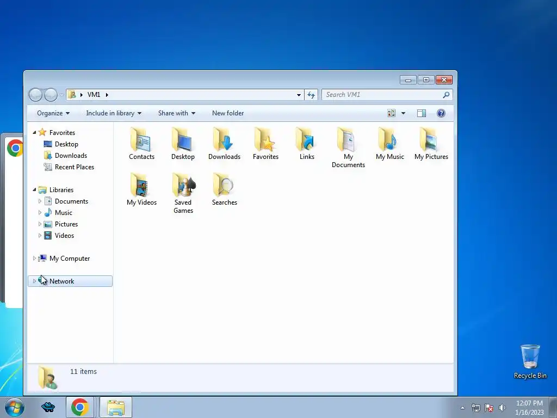557x418 pixels.
Task: Expand the arrow after VM1 in breadcrumb
Action: click(x=107, y=95)
